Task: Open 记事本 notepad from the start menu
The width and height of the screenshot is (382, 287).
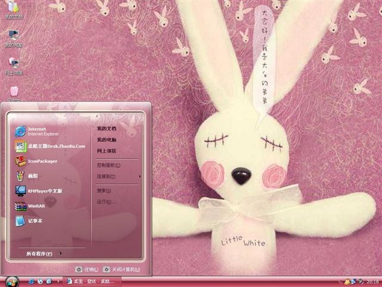Action: [28, 221]
